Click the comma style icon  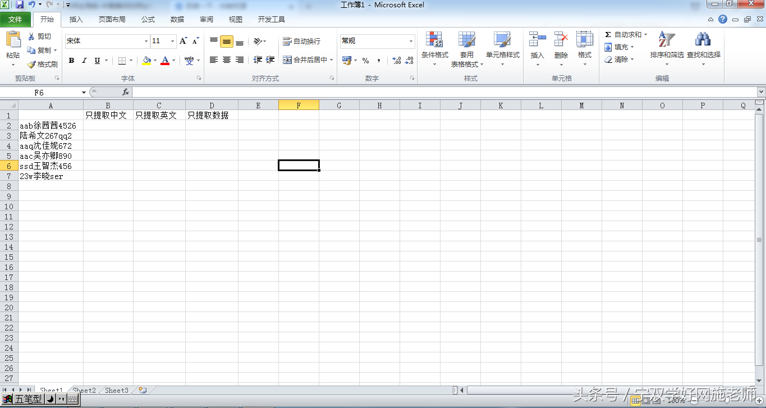(x=379, y=61)
